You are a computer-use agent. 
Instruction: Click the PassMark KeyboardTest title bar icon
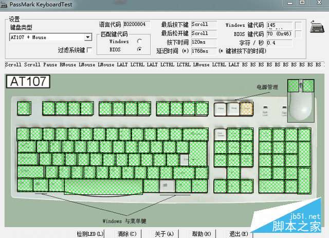coord(4,5)
